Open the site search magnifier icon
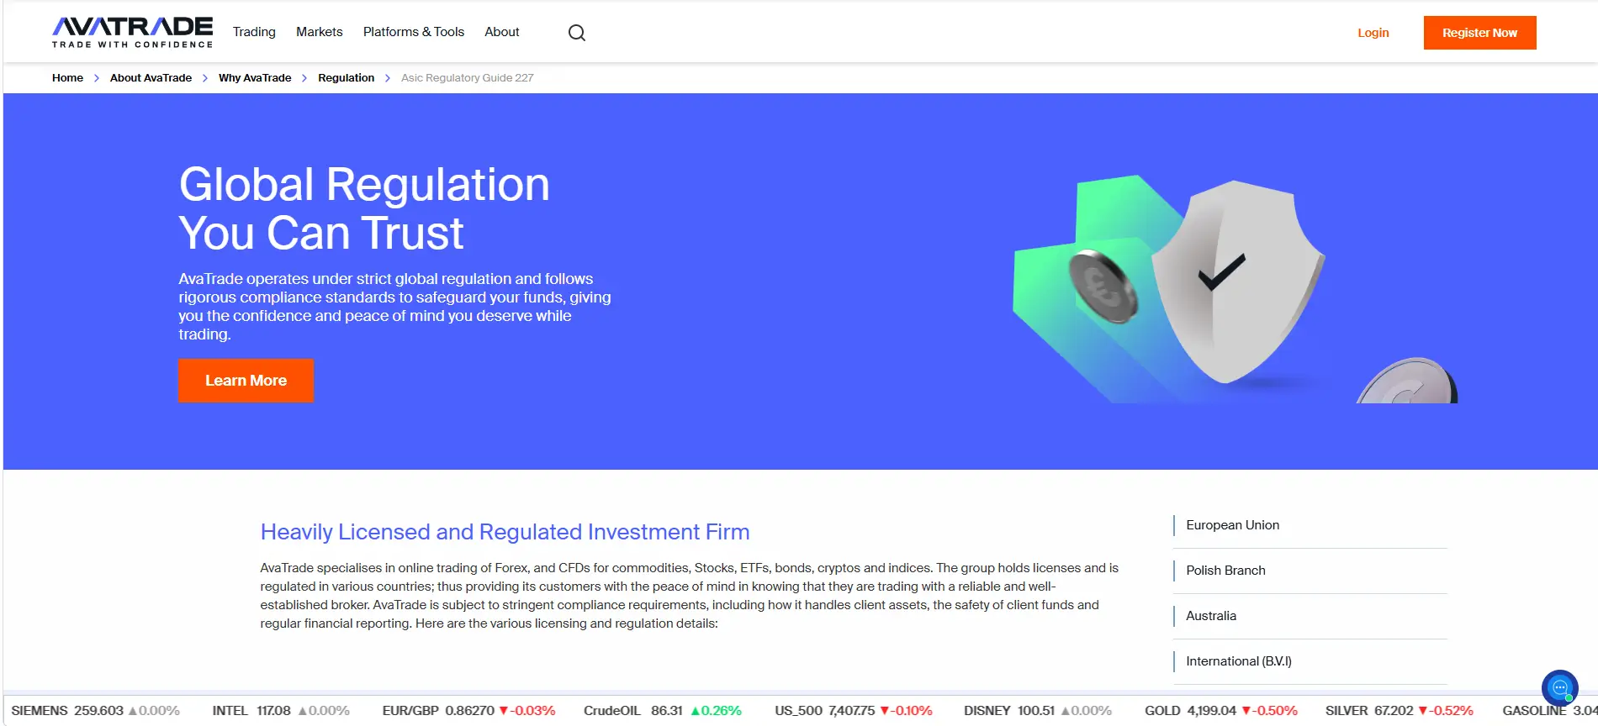The height and width of the screenshot is (726, 1598). (x=577, y=33)
